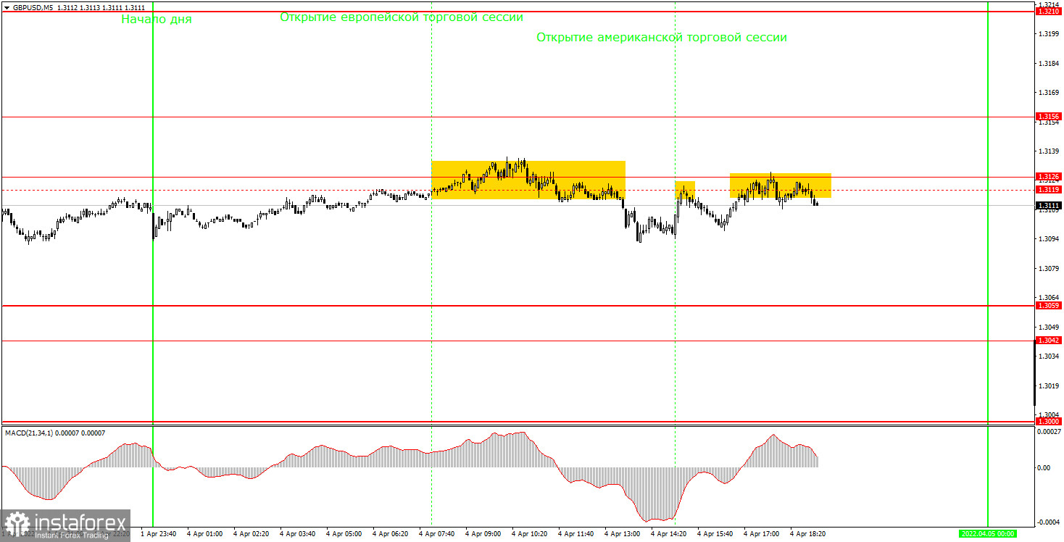
Task: Click the 1.3199 price scale value
Action: pos(1048,34)
